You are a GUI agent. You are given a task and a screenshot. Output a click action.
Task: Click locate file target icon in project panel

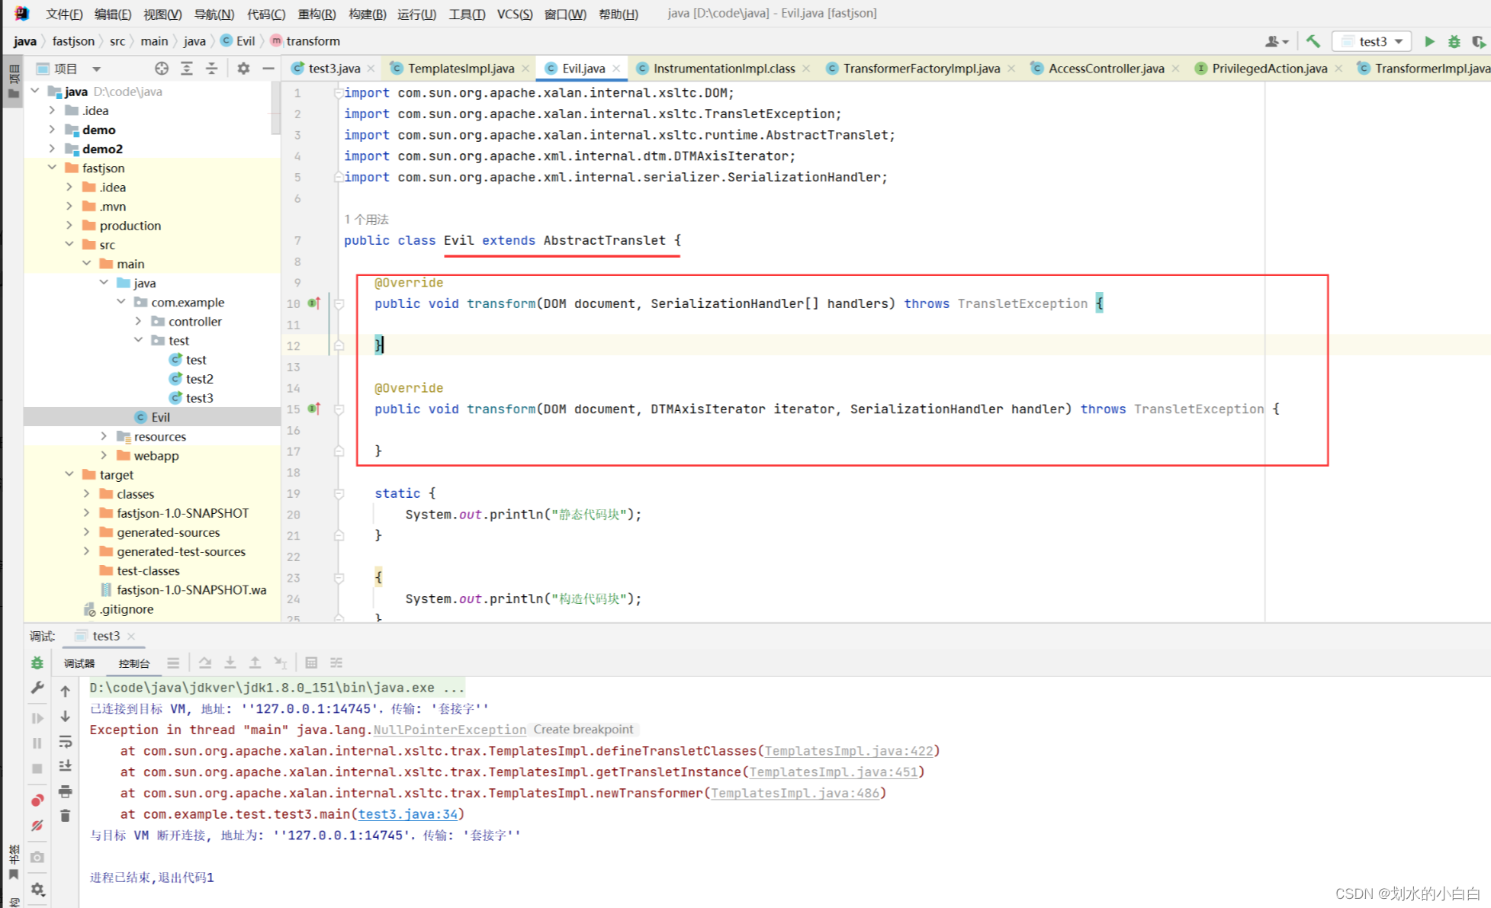click(x=161, y=69)
